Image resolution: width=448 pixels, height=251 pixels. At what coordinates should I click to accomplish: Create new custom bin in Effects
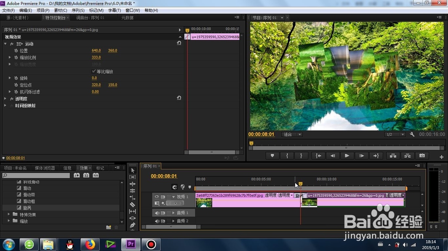point(108,227)
